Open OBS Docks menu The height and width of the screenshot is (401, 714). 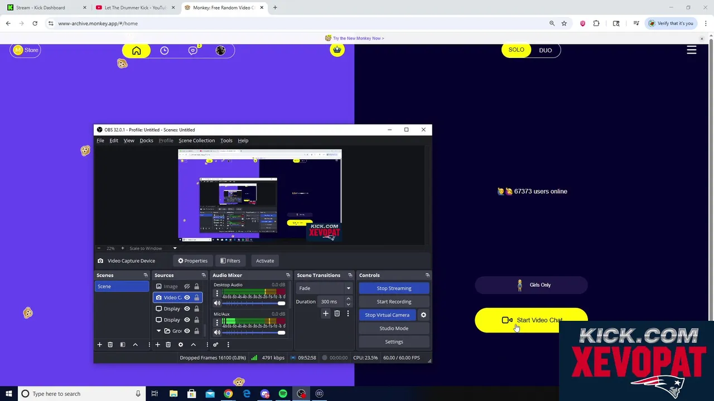146,140
